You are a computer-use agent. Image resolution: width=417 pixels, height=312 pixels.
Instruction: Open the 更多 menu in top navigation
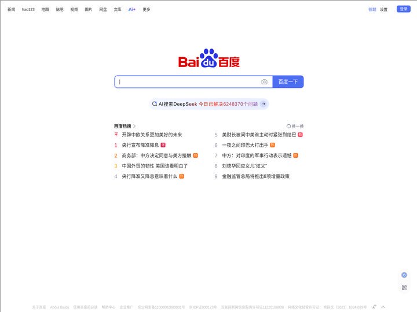(147, 9)
